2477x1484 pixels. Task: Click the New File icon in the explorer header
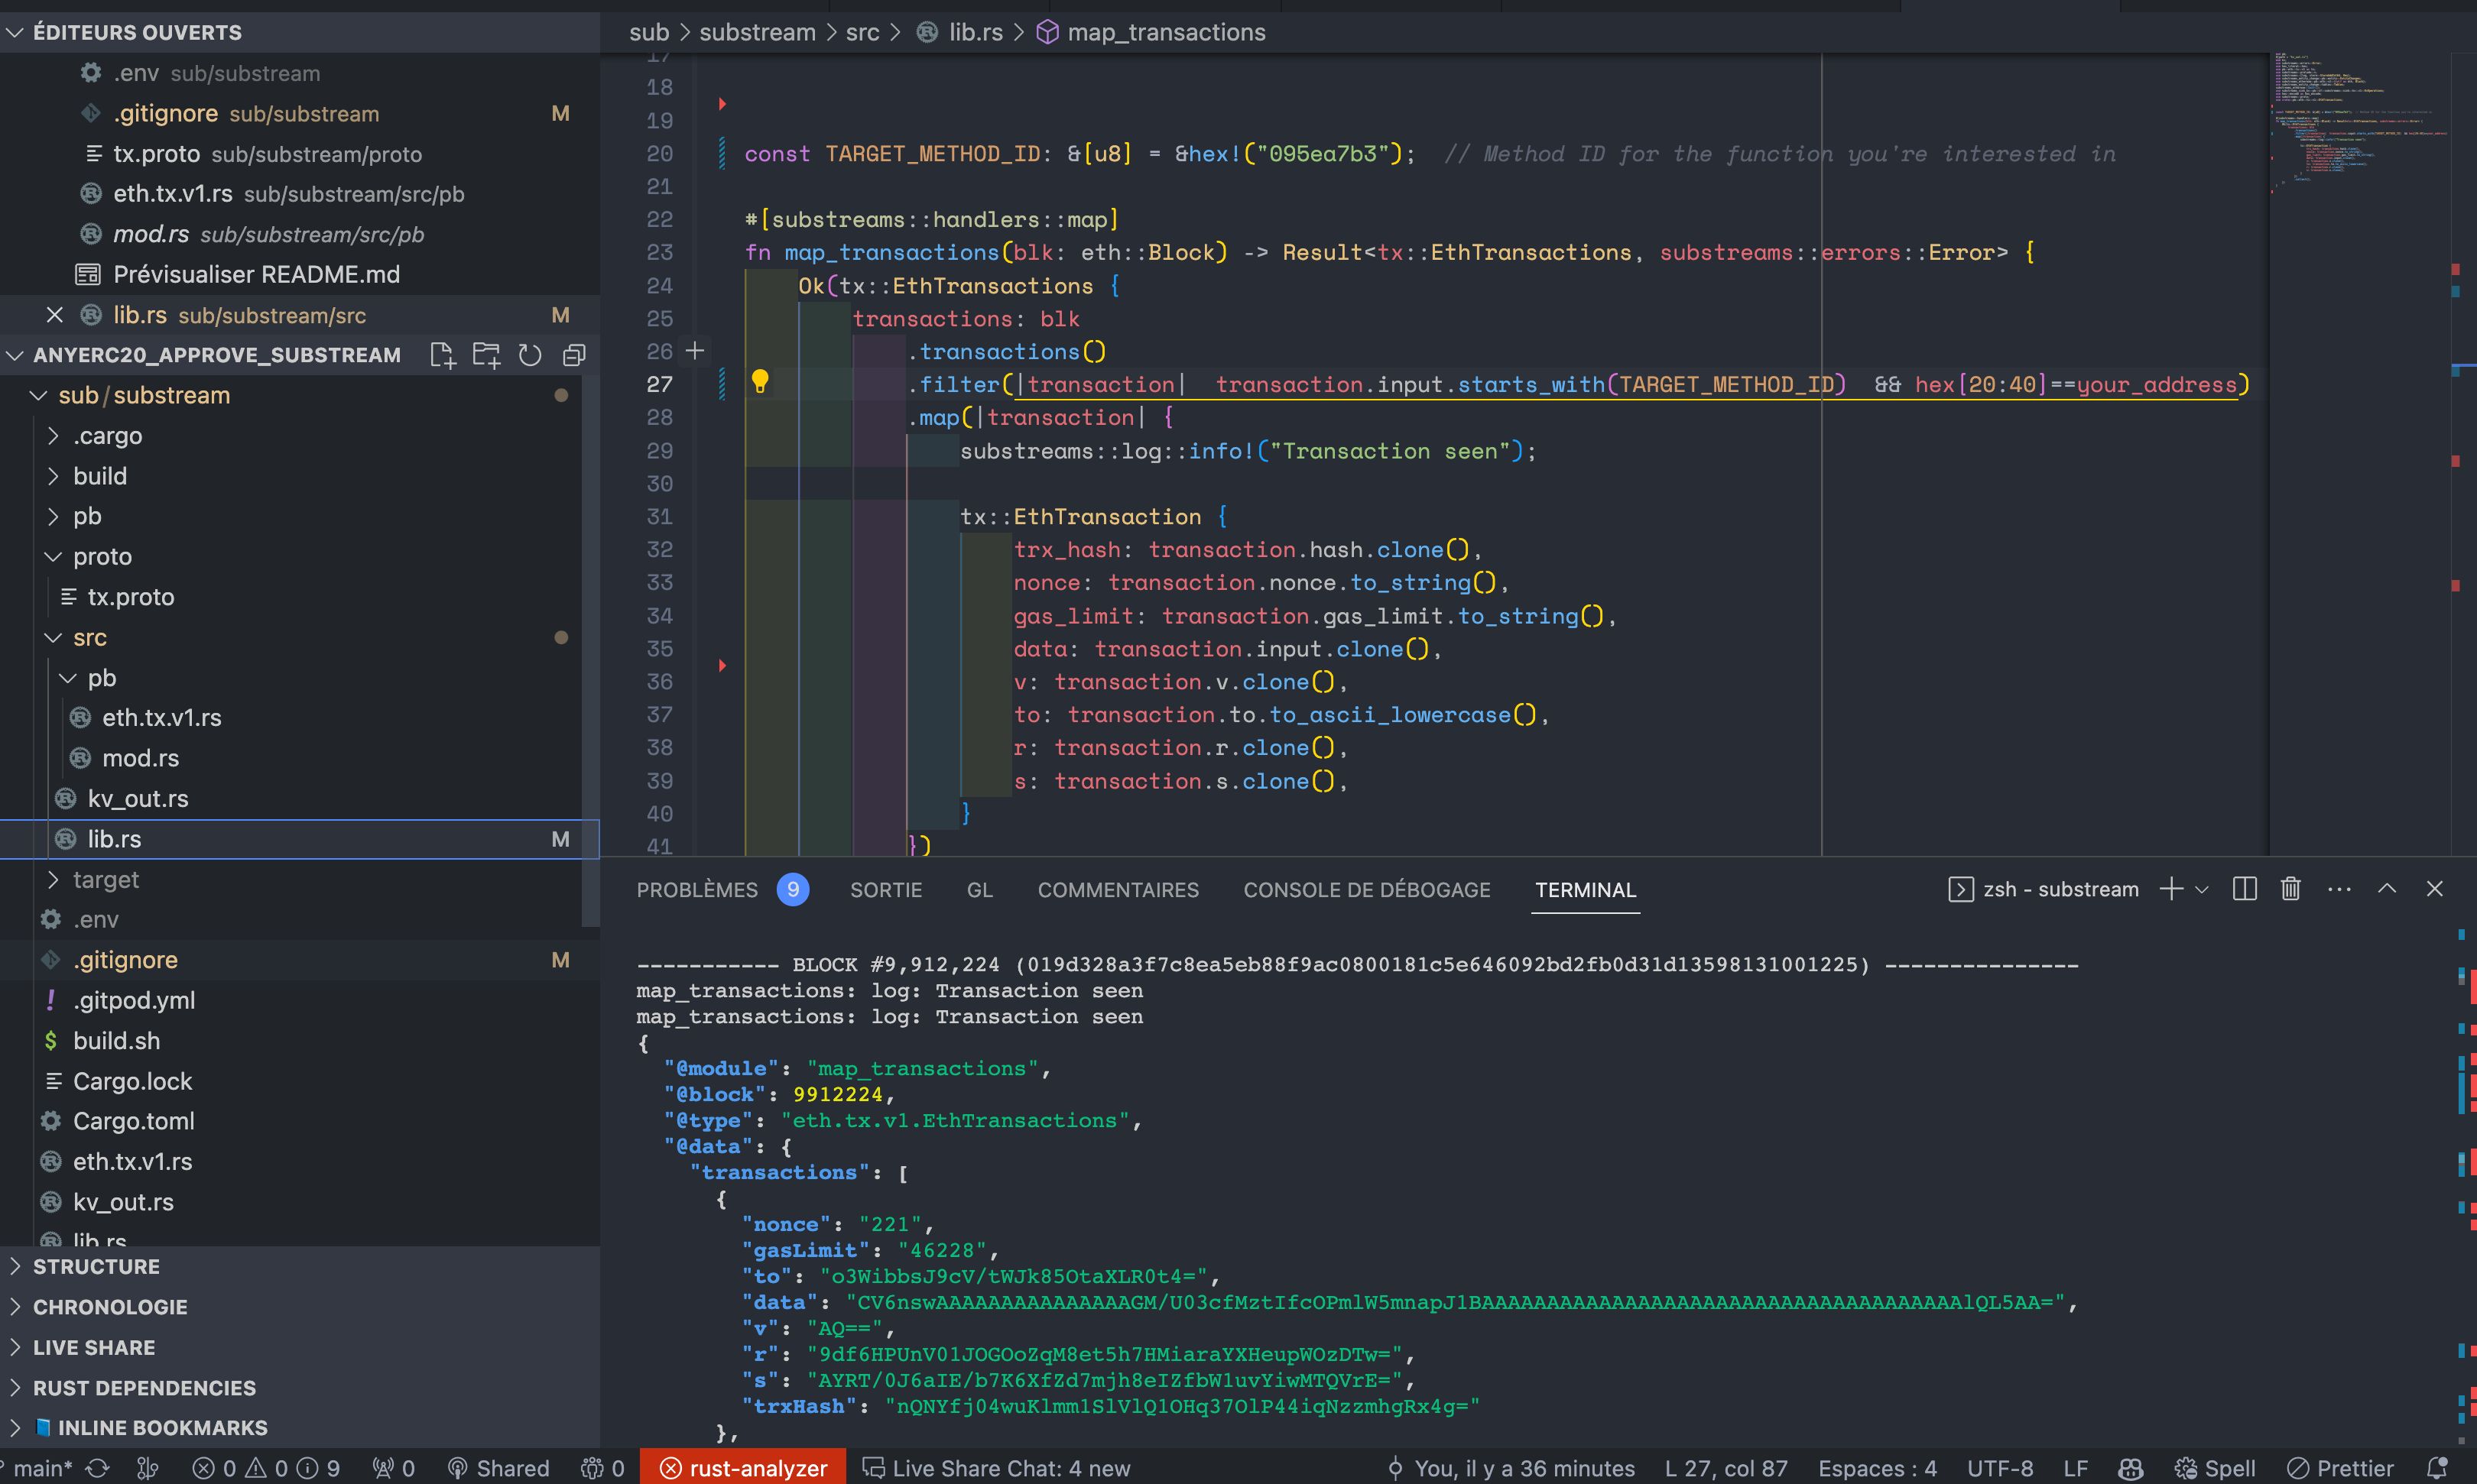pyautogui.click(x=442, y=355)
